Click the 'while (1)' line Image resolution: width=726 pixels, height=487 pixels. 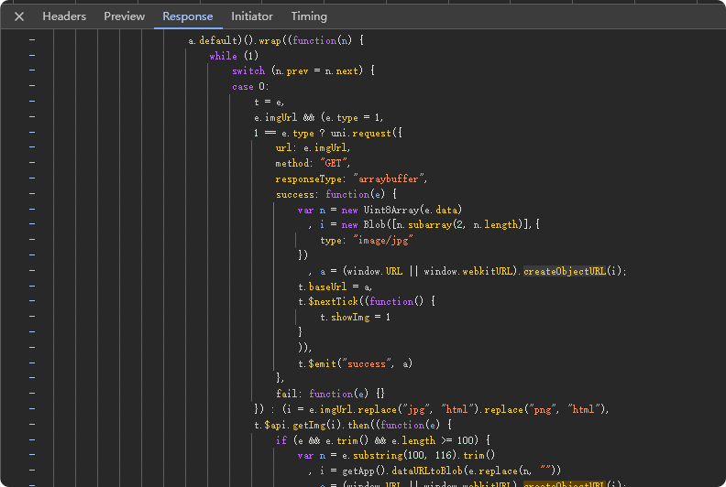(x=234, y=56)
